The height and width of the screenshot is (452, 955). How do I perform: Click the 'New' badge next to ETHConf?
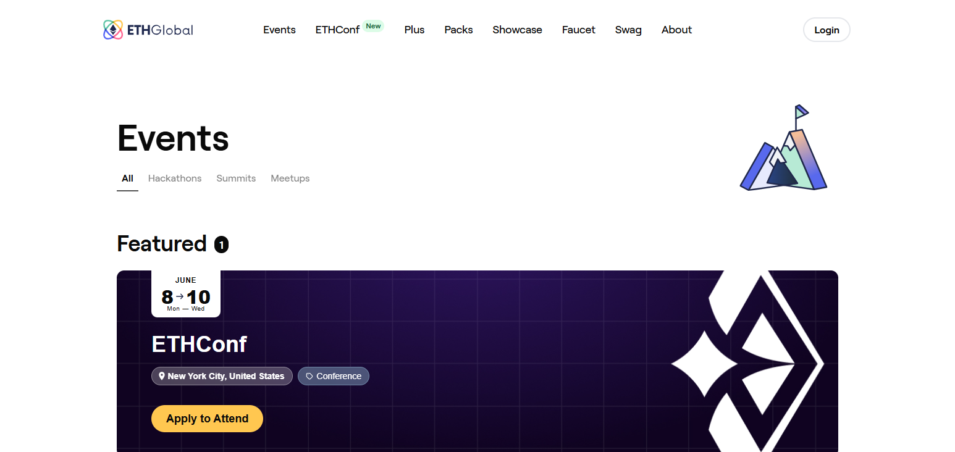(x=373, y=25)
